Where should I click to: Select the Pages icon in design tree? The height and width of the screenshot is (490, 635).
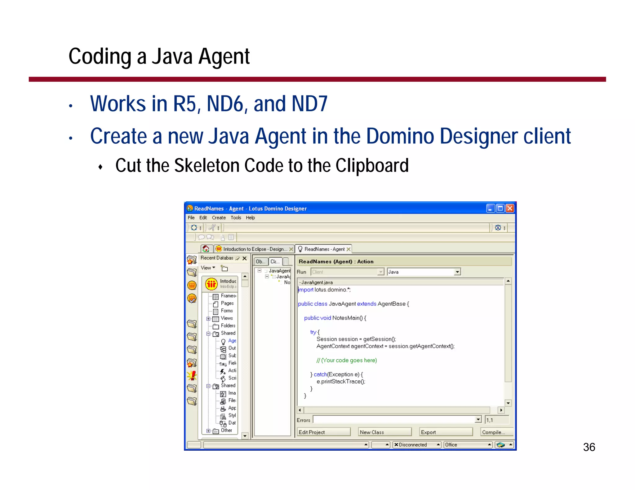(216, 304)
